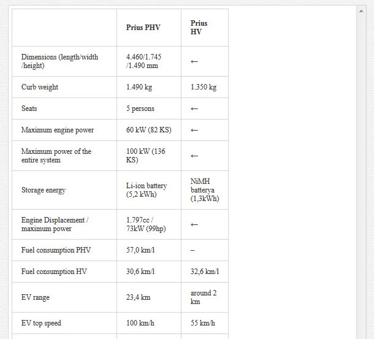Click the arrow in Maximum engine power row
This screenshot has width=374, height=339.
pyautogui.click(x=194, y=130)
